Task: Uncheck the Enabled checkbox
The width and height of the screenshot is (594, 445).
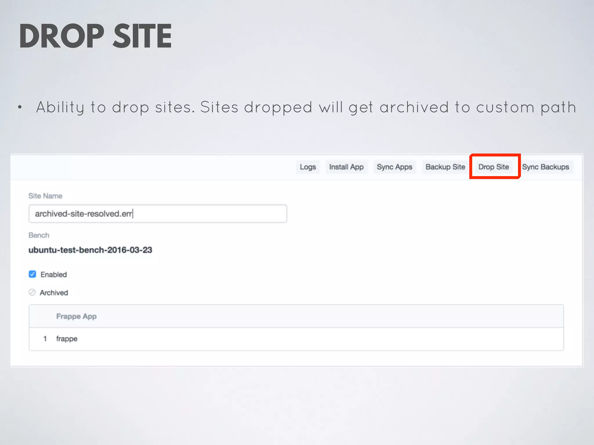Action: point(32,274)
